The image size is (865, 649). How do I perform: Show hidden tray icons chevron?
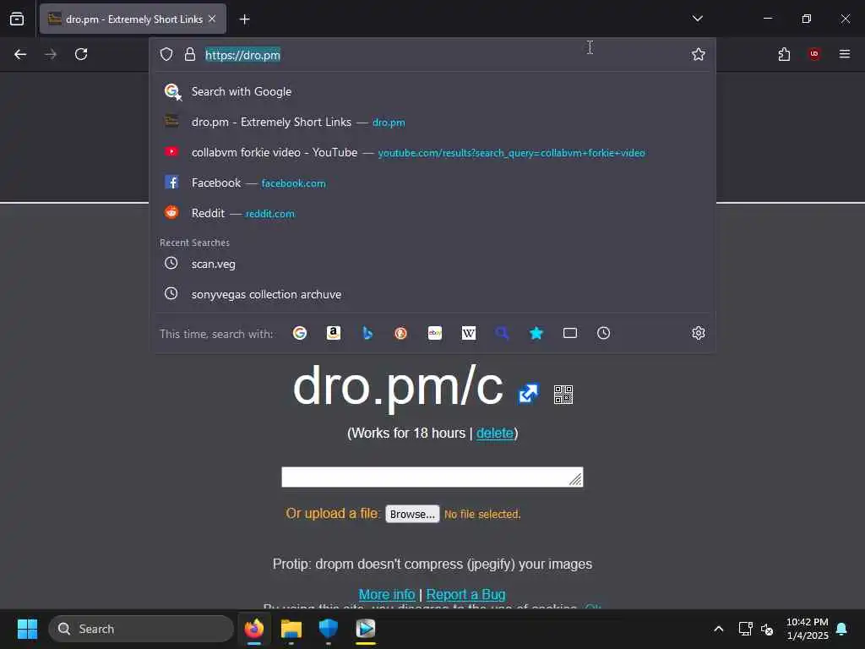pyautogui.click(x=718, y=629)
